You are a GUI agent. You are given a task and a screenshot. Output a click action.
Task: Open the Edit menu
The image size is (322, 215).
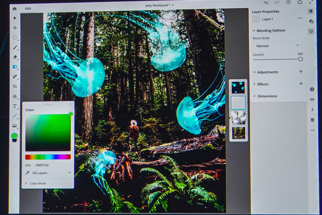click(28, 8)
